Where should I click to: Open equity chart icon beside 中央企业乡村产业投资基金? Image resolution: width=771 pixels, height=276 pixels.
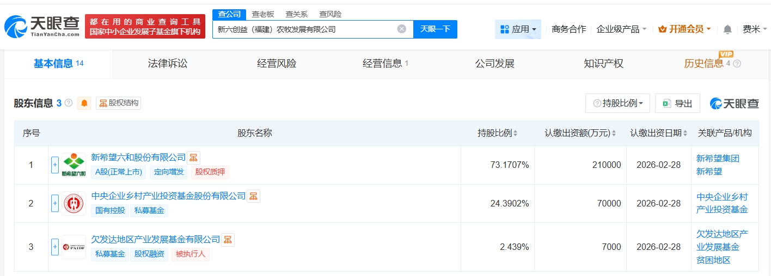(x=254, y=196)
